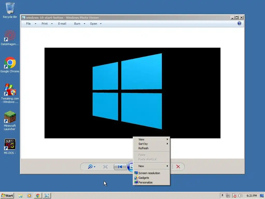Launch Google Chrome from the desktop
Image resolution: width=265 pixels, height=199 pixels.
pos(10,65)
